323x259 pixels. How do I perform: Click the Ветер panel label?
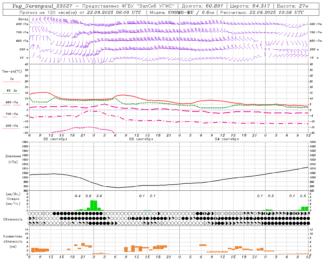click(x=23, y=19)
